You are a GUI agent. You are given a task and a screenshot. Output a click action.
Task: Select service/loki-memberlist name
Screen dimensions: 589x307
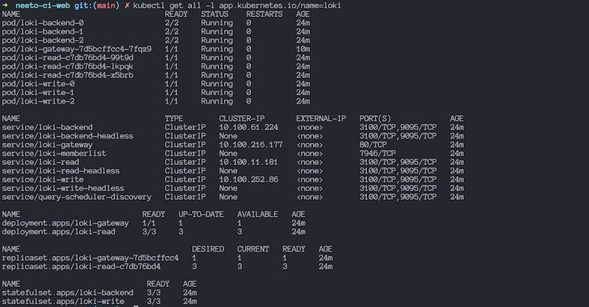[54, 153]
